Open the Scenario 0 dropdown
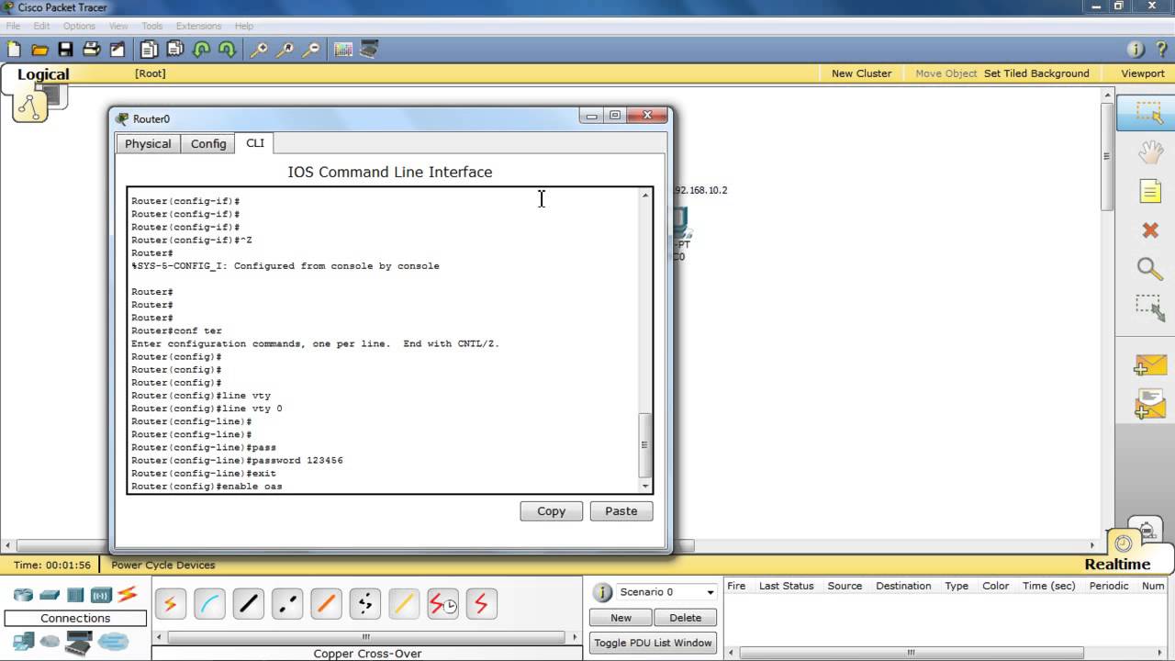 [x=666, y=592]
